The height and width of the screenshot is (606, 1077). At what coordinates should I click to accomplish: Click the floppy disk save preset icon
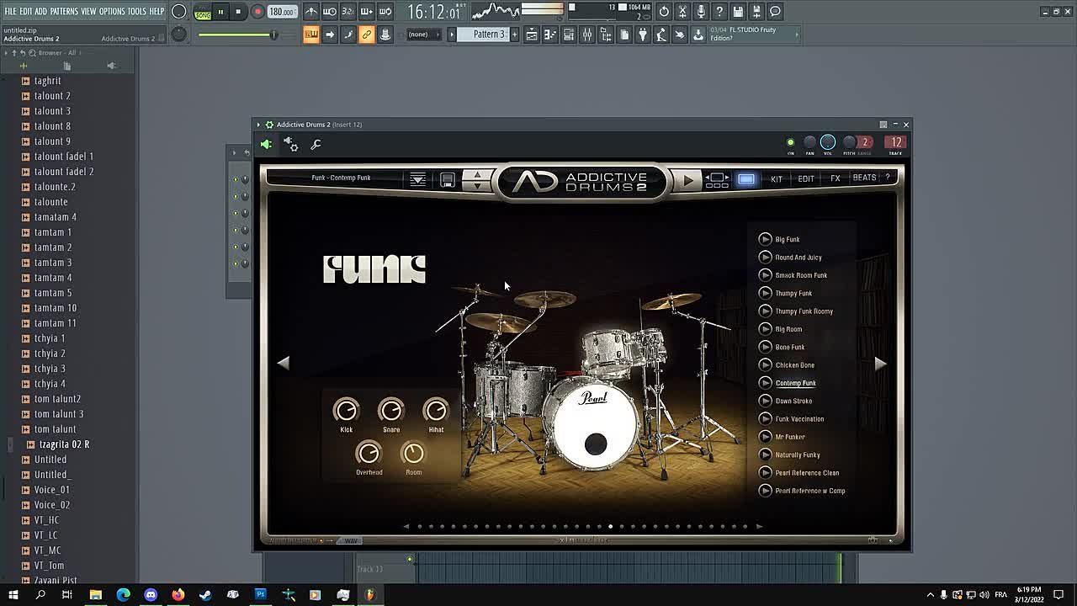tap(447, 180)
